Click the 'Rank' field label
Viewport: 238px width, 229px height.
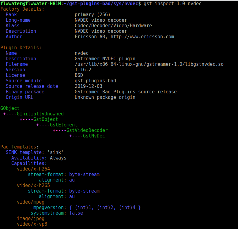coord(11,15)
